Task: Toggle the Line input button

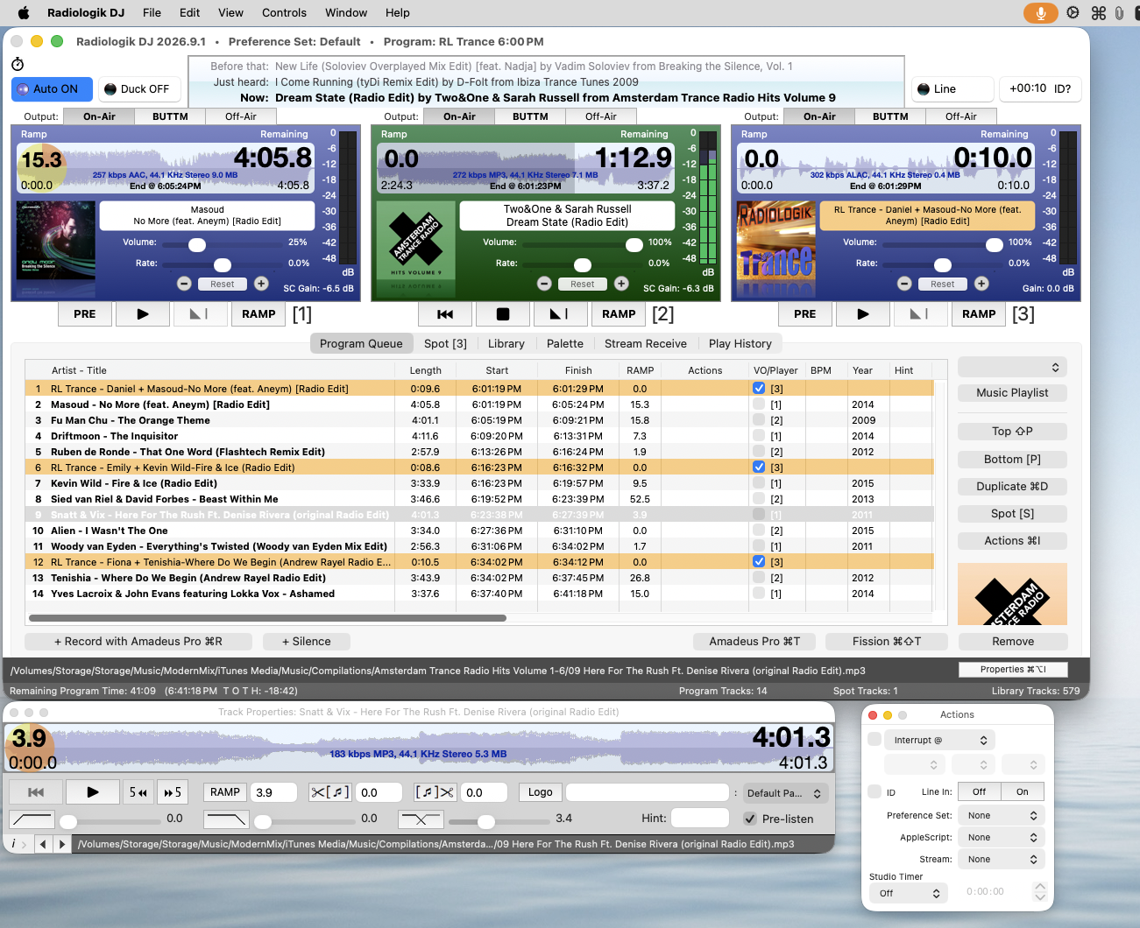Action: [x=952, y=89]
